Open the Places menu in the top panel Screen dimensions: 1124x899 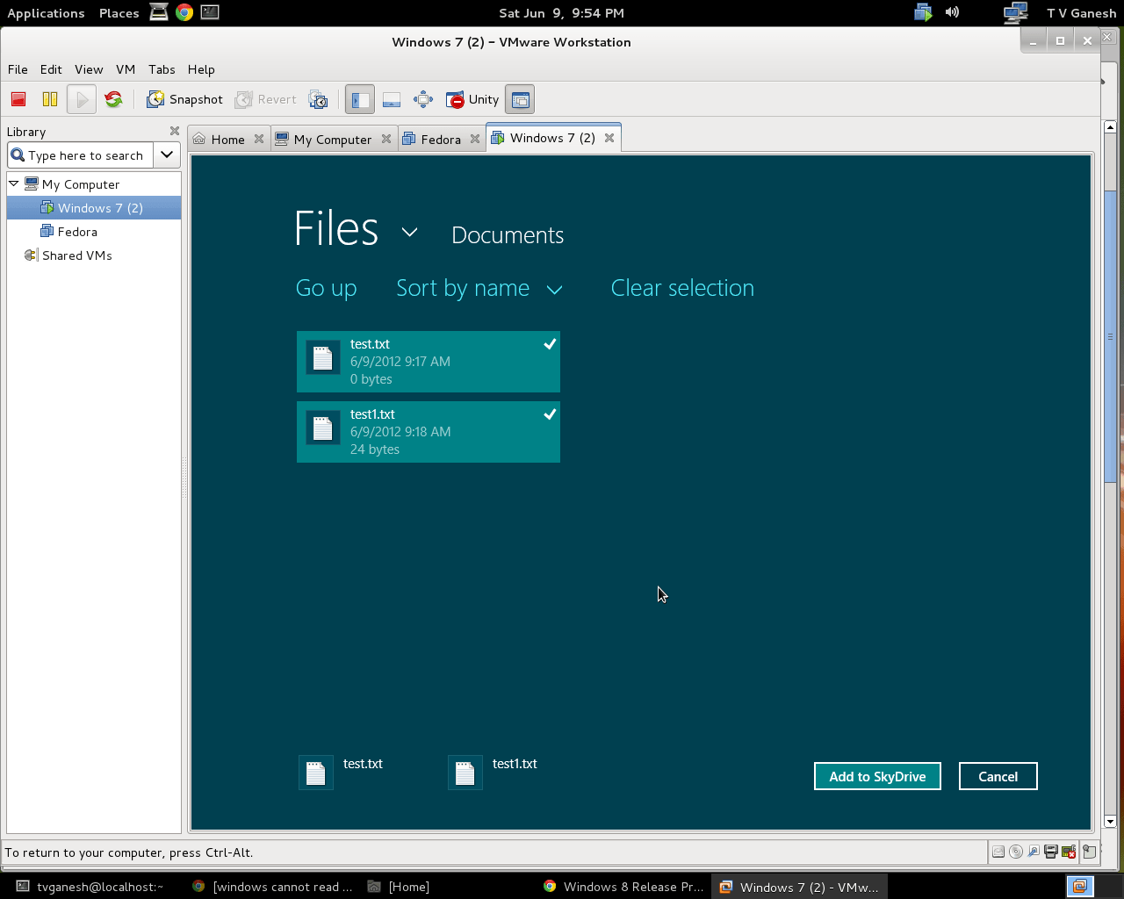119,13
